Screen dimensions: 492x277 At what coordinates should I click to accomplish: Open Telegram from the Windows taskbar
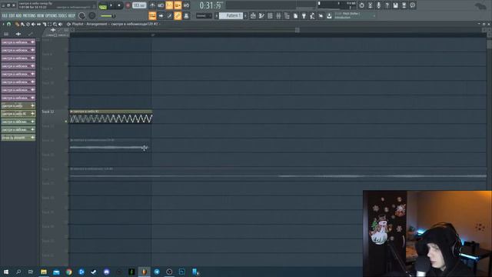click(157, 272)
